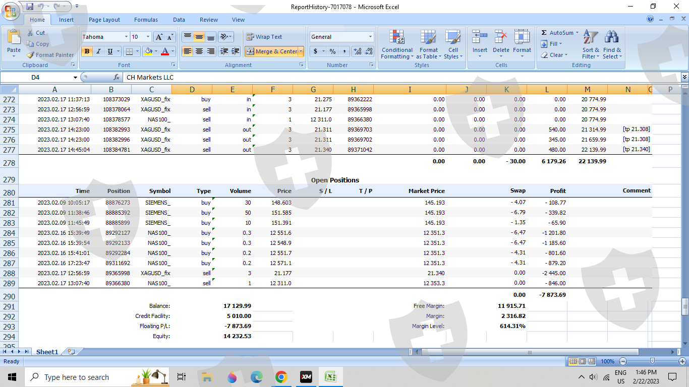This screenshot has height=387, width=689.
Task: Toggle Wrap Text on selected cell
Action: coord(264,37)
